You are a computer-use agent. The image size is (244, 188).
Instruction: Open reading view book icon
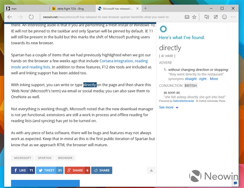click(x=187, y=17)
